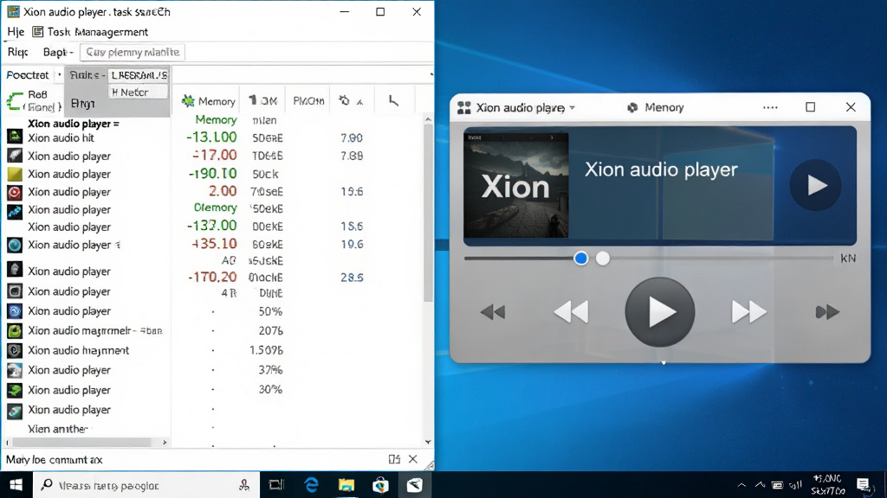Click the Cay plemny mlablte input field

pyautogui.click(x=133, y=52)
